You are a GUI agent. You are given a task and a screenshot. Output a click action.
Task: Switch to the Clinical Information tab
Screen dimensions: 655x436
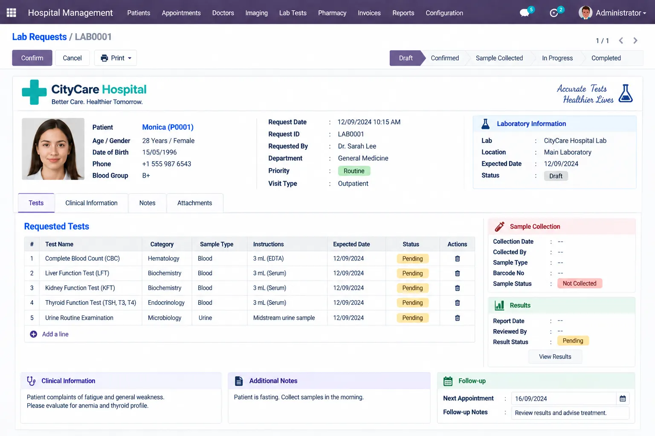pyautogui.click(x=91, y=203)
